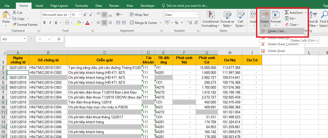Toggle Bold formatting
This screenshot has width=328, height=138.
click(44, 23)
